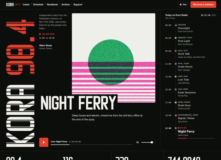Click the vertical KORA 98.4 wordmark
Image resolution: width=221 pixels, height=160 pixels.
coord(20,83)
